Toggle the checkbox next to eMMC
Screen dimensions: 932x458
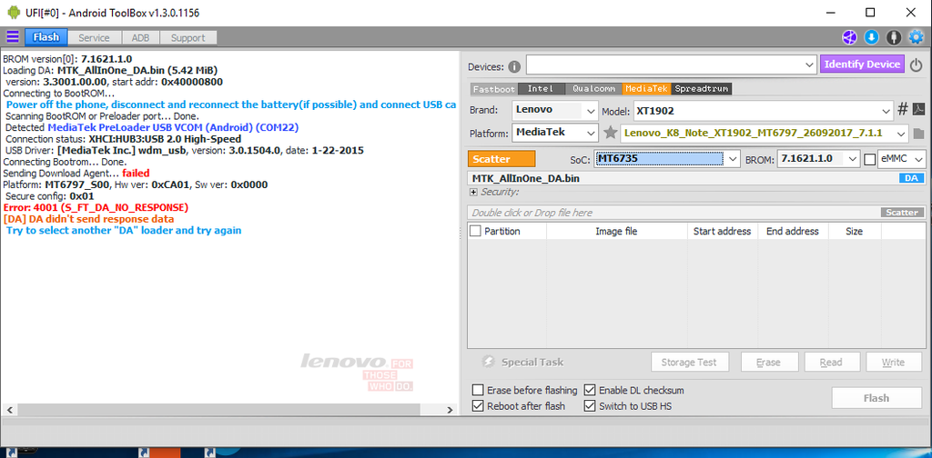point(869,160)
